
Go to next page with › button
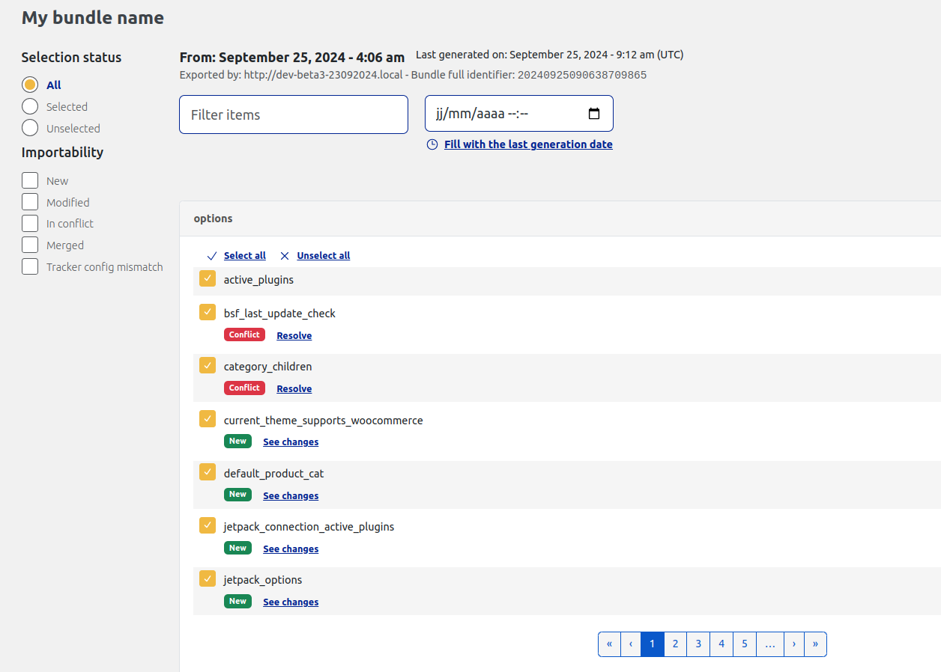(x=794, y=644)
